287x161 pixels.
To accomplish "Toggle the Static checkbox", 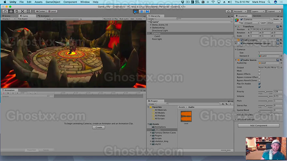I will pos(272,19).
